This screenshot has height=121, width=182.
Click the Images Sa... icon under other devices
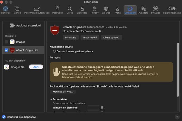[x=7, y=67]
